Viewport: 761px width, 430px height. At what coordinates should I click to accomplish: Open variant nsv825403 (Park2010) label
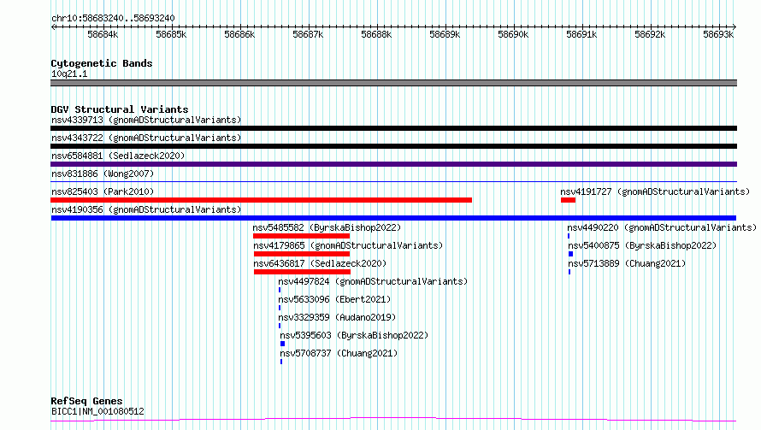(x=103, y=191)
